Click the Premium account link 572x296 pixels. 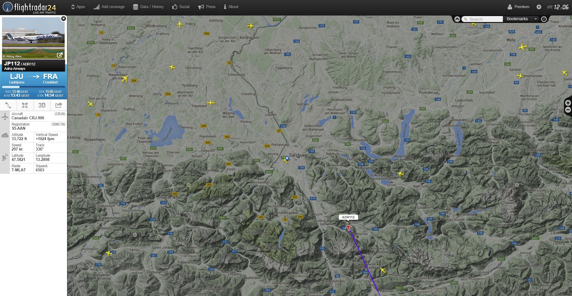coord(518,7)
